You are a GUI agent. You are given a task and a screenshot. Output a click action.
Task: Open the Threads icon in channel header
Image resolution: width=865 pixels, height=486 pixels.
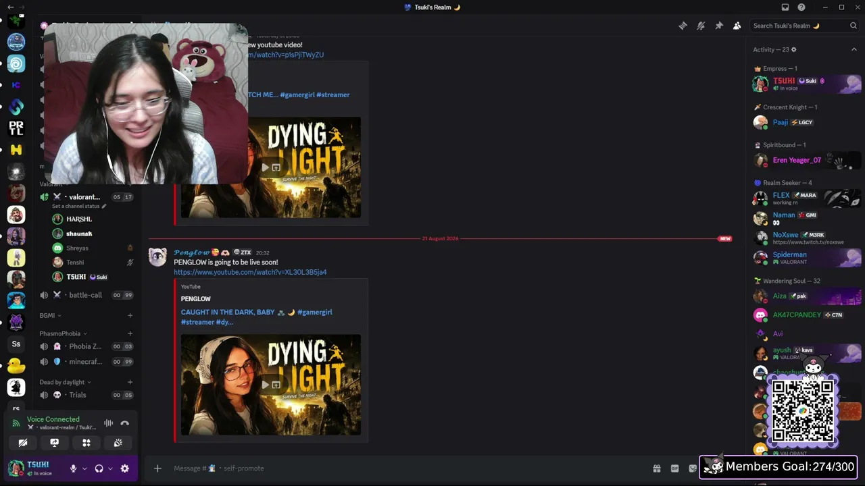click(683, 26)
